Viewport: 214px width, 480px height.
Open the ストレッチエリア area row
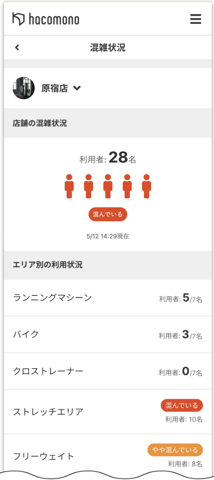click(x=107, y=412)
